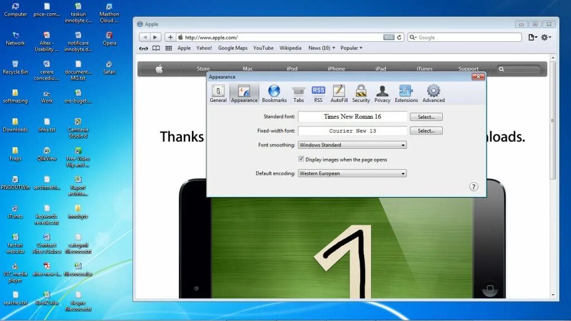Open the General preferences pane
Image resolution: width=571 pixels, height=321 pixels.
click(218, 94)
